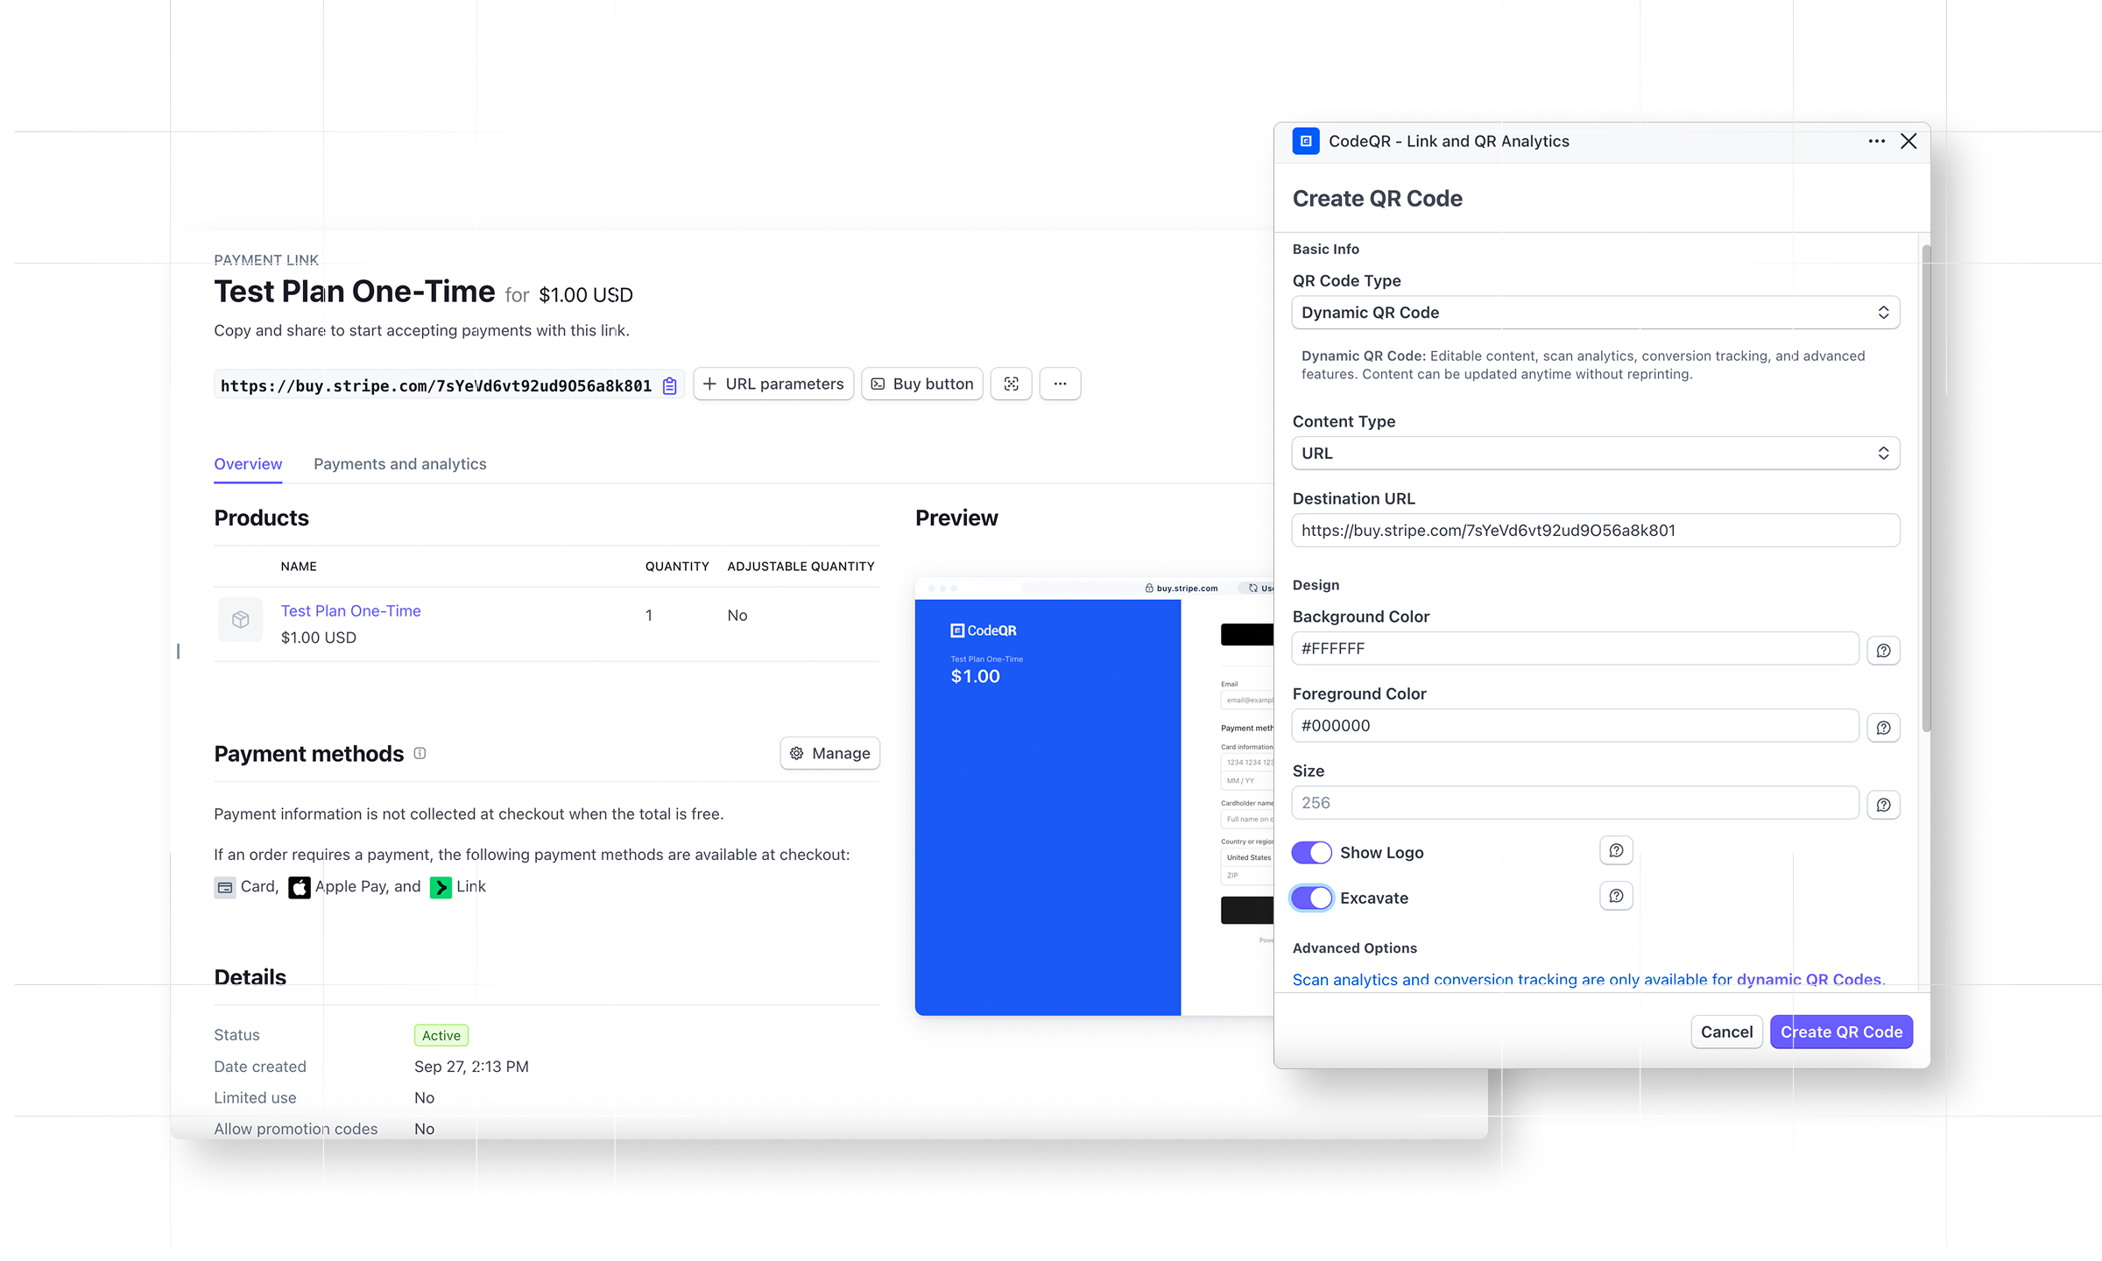Click the QUANTITY column header
The width and height of the screenshot is (2102, 1261).
coord(677,567)
